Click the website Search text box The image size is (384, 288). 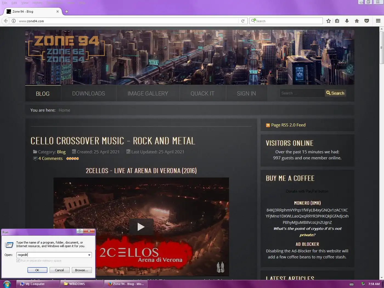302,93
